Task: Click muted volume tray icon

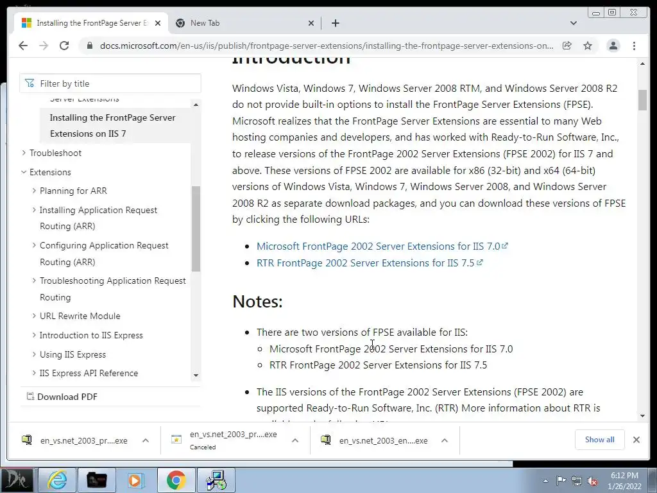Action: (592, 481)
